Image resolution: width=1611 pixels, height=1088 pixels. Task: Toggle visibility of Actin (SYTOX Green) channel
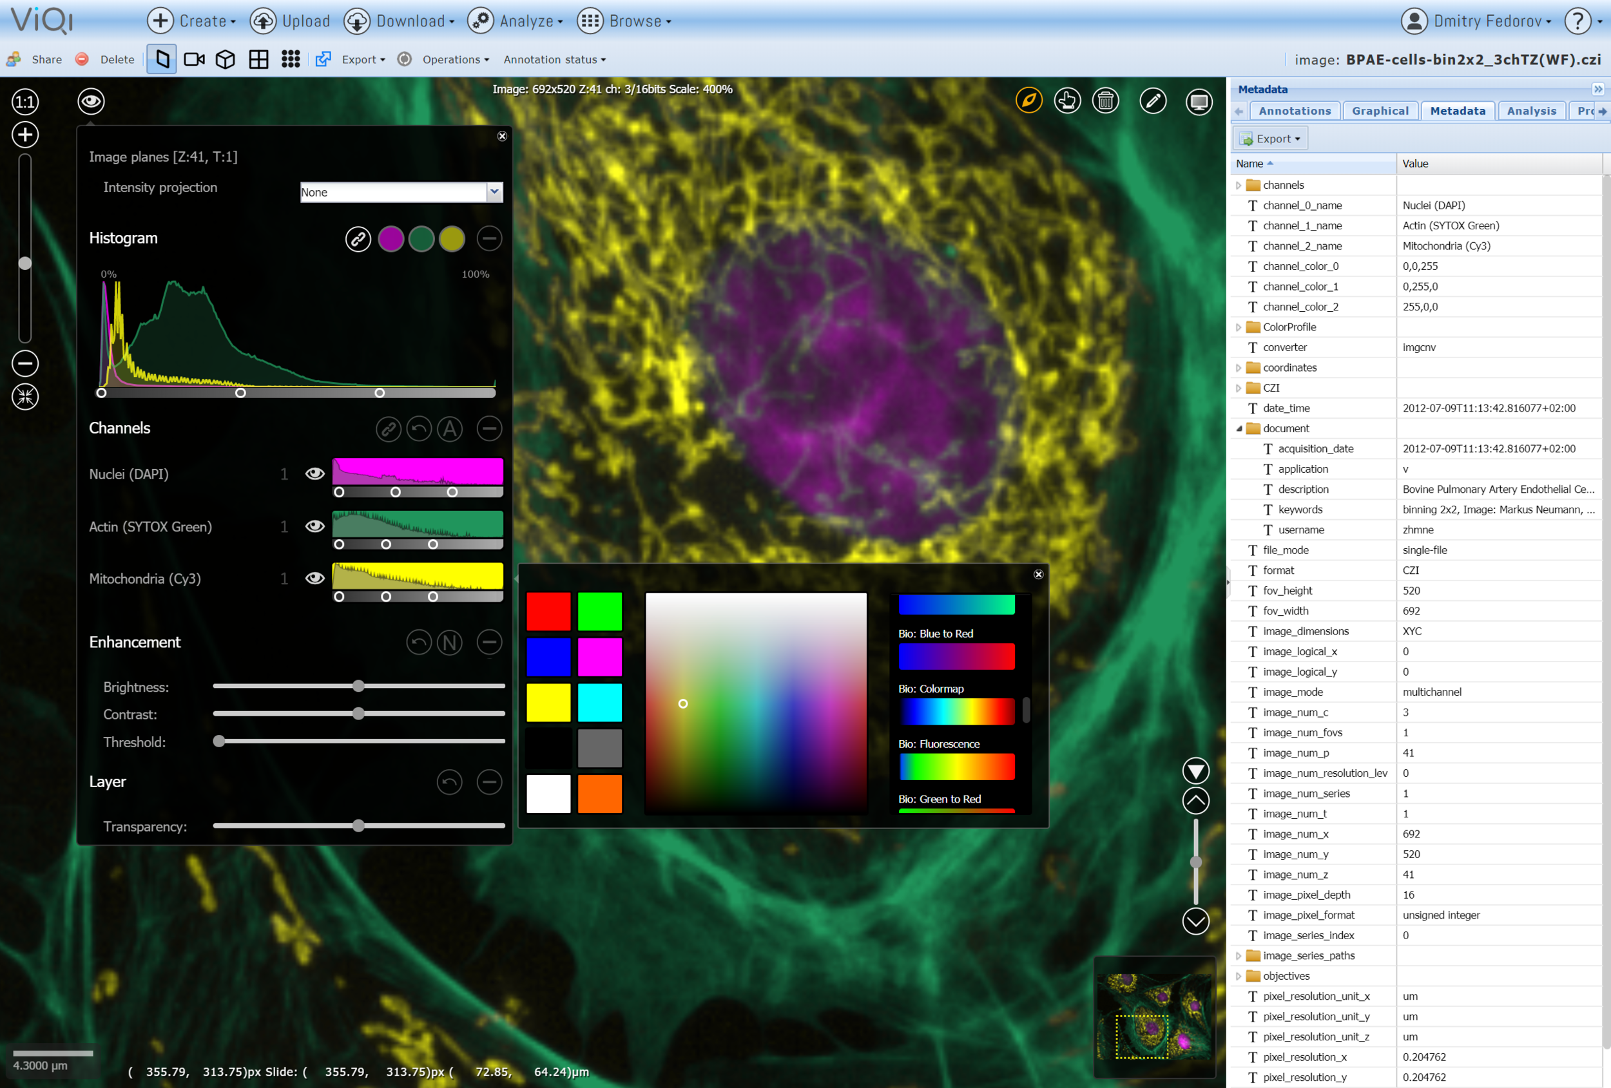(314, 524)
